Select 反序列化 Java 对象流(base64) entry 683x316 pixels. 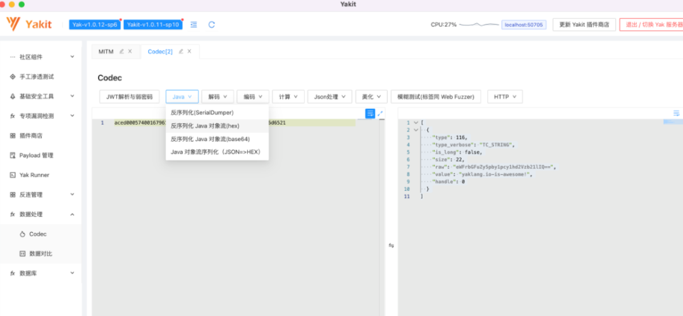(x=217, y=139)
